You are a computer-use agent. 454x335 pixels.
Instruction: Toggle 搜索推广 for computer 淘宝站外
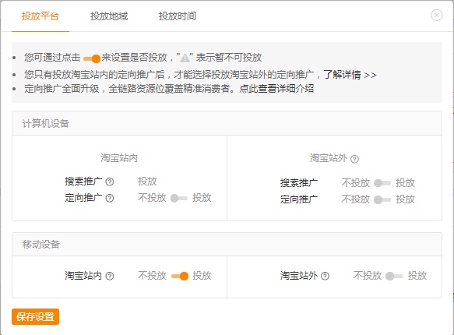[x=382, y=183]
